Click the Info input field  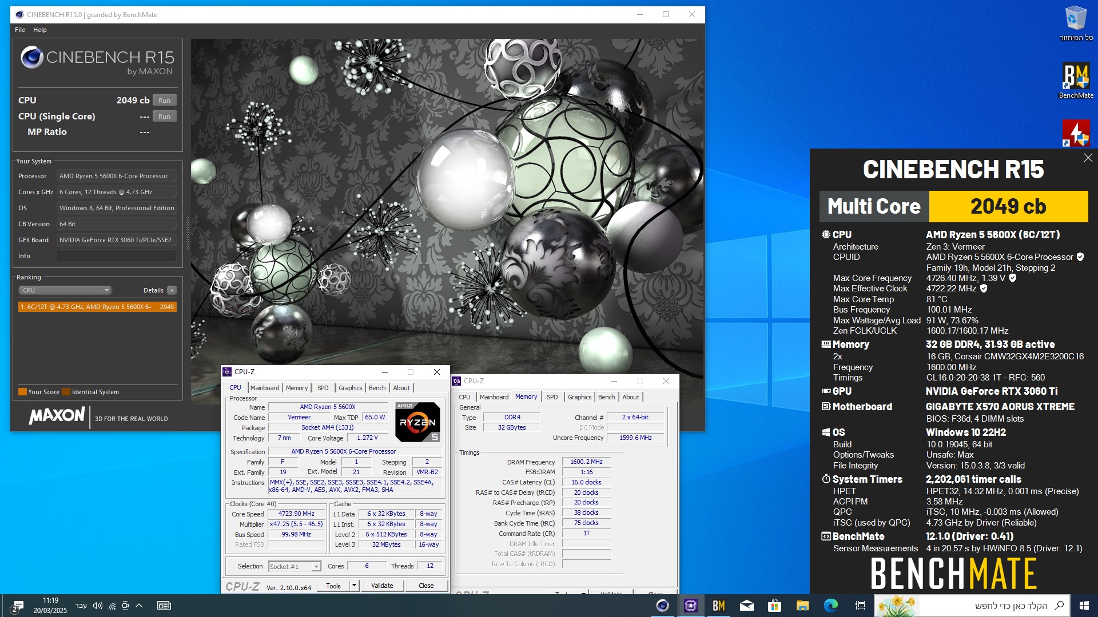pyautogui.click(x=117, y=256)
